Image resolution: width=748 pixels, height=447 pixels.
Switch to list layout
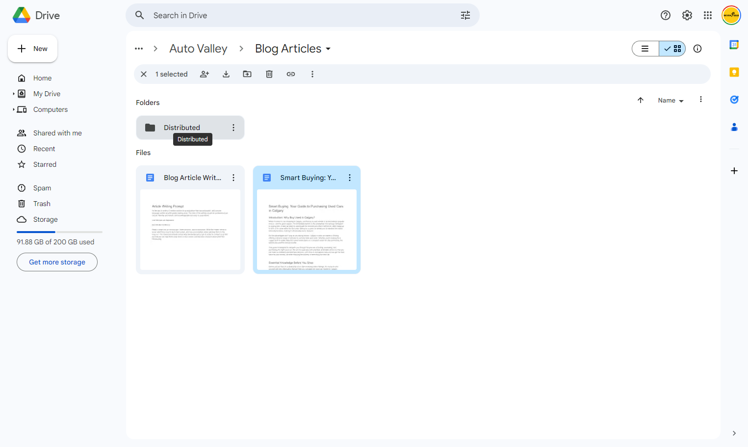[645, 49]
